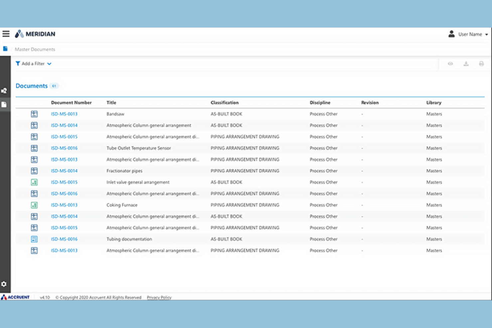Click the document icon for Tubing documentation row
The width and height of the screenshot is (492, 328).
point(34,239)
